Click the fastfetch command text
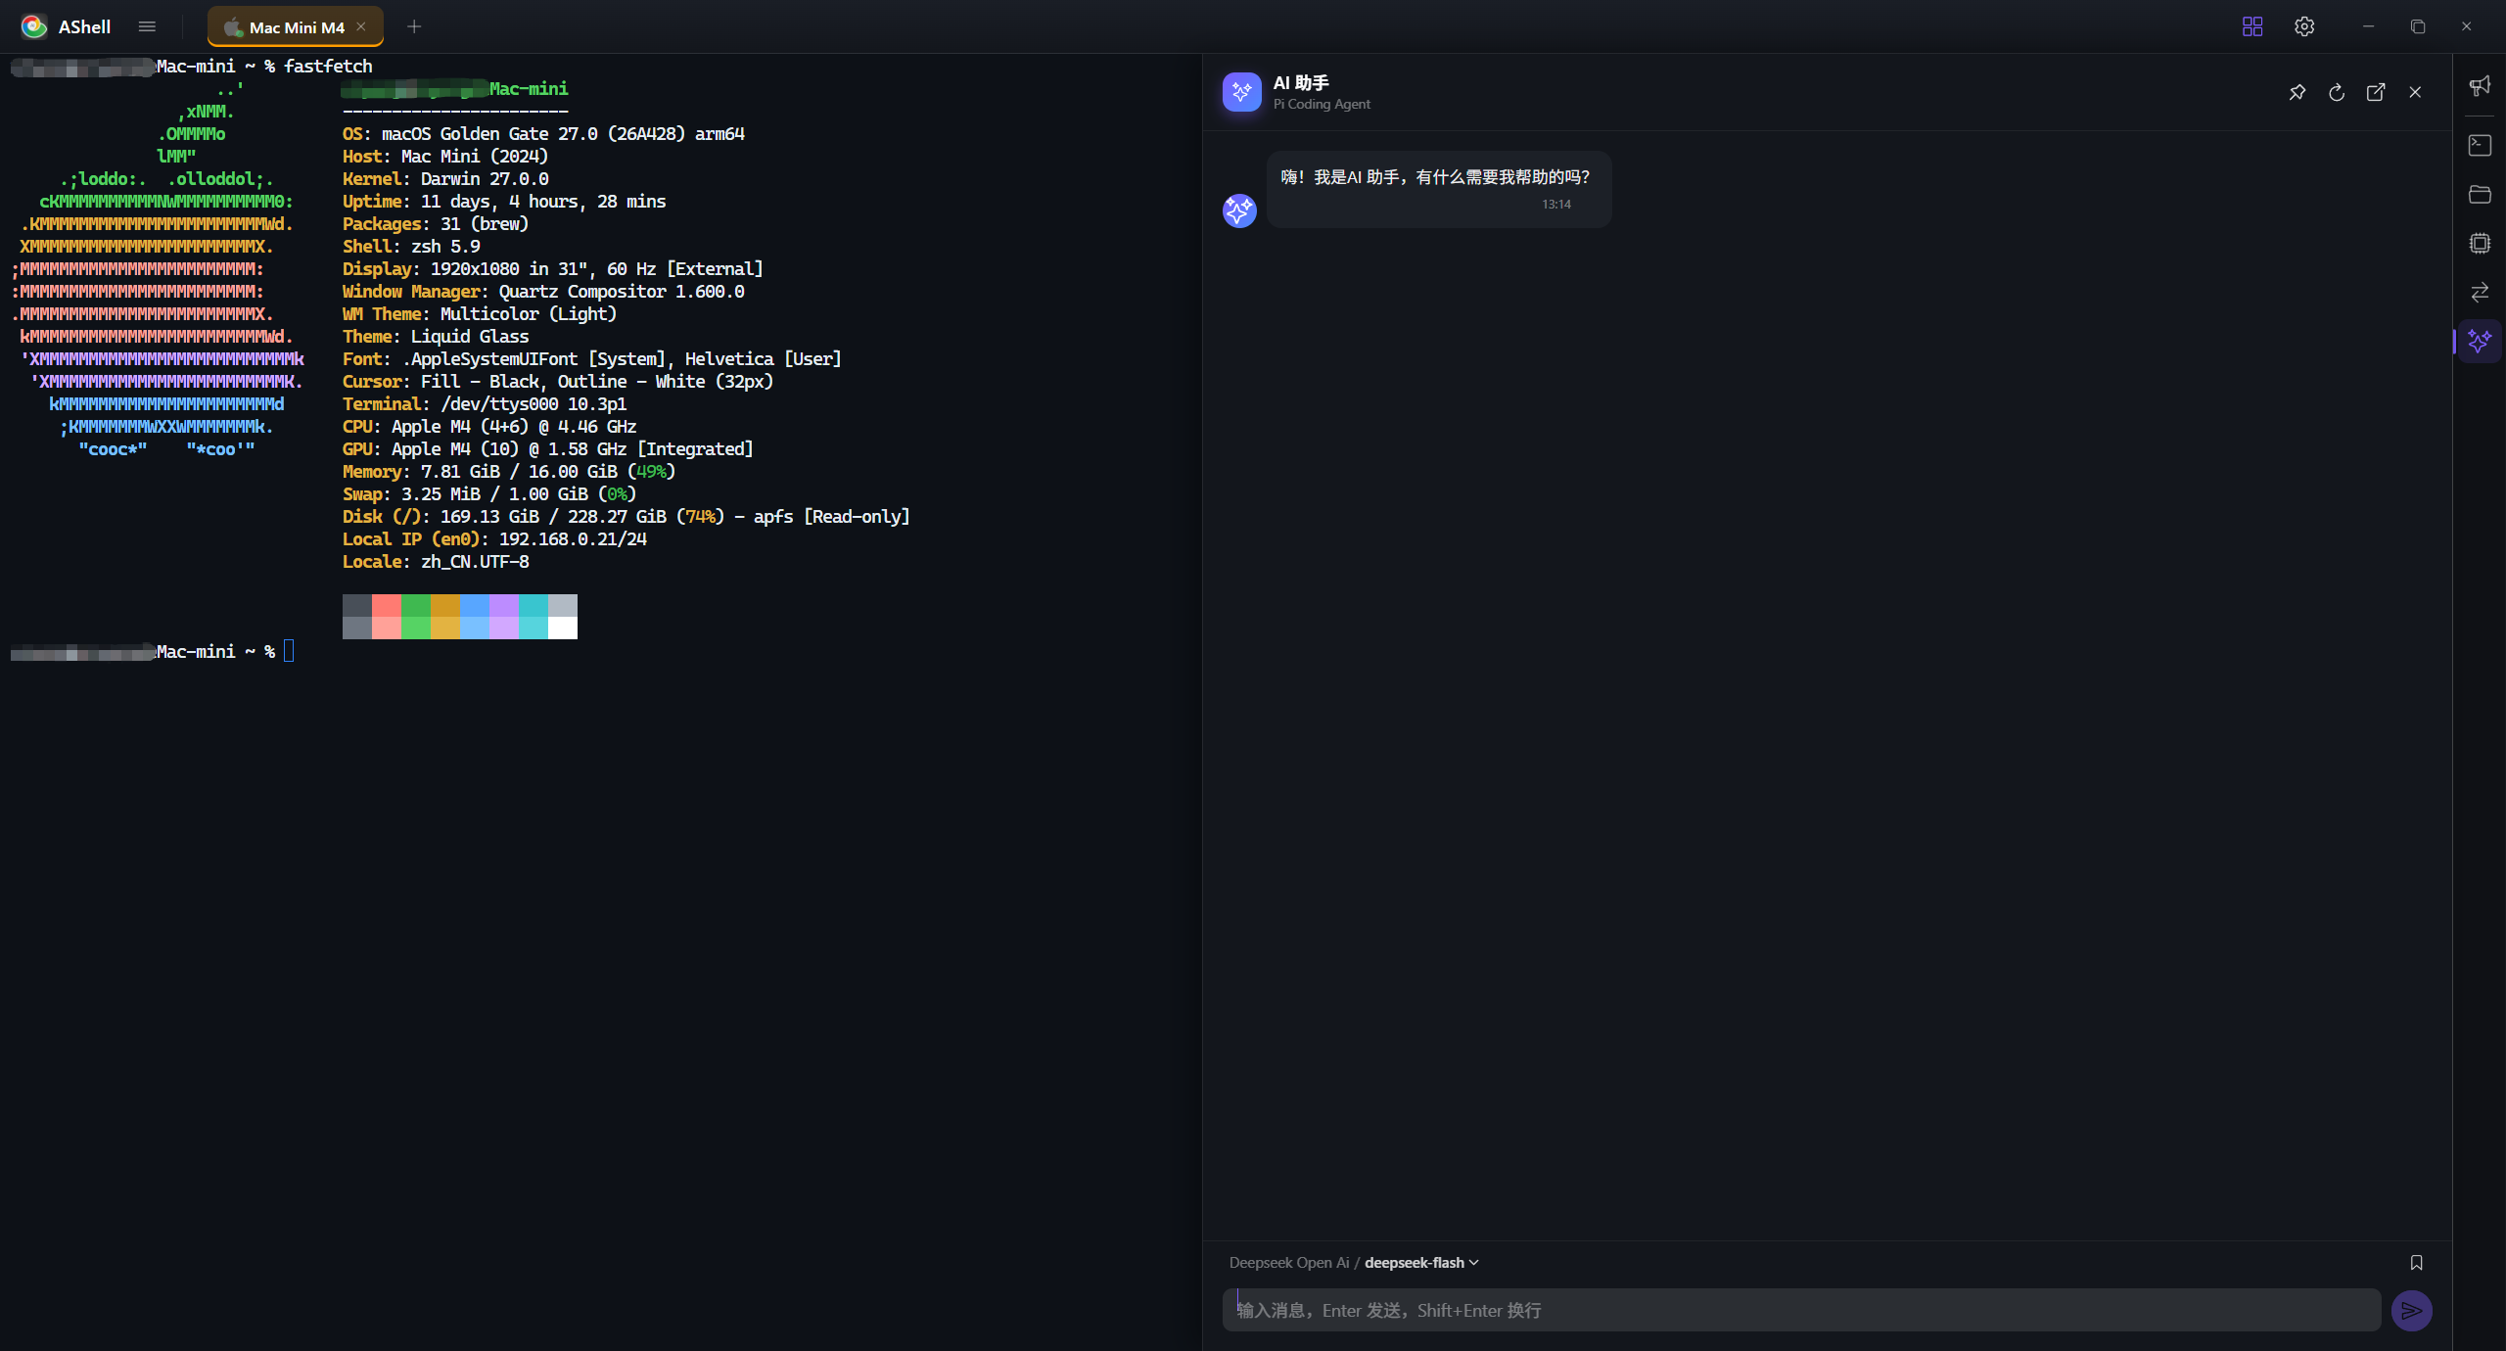Image resolution: width=2506 pixels, height=1351 pixels. pos(328,66)
